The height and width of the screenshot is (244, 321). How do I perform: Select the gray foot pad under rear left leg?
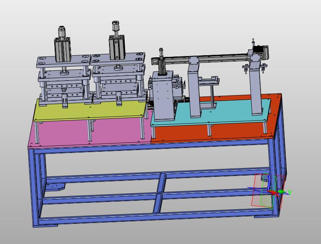[x=55, y=188]
